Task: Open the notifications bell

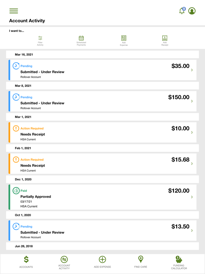Action: click(x=182, y=11)
